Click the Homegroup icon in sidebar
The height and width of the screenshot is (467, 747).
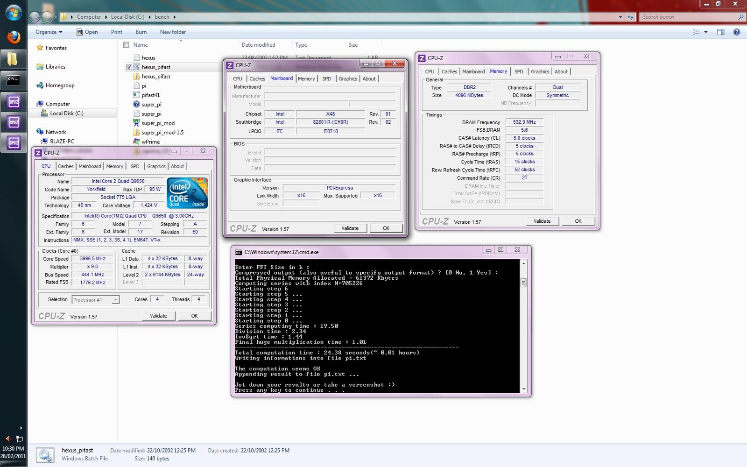40,85
